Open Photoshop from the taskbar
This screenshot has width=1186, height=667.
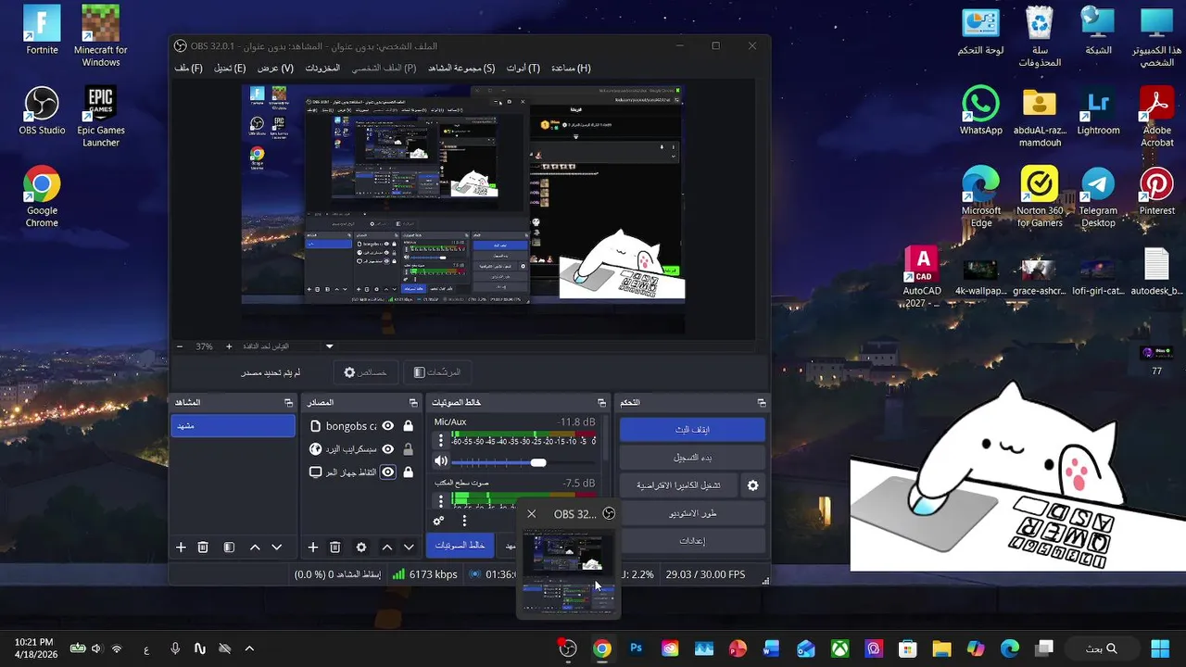(636, 648)
